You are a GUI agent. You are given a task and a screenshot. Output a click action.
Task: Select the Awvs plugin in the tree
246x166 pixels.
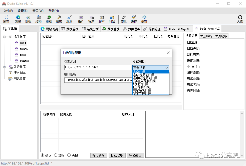point(23,43)
